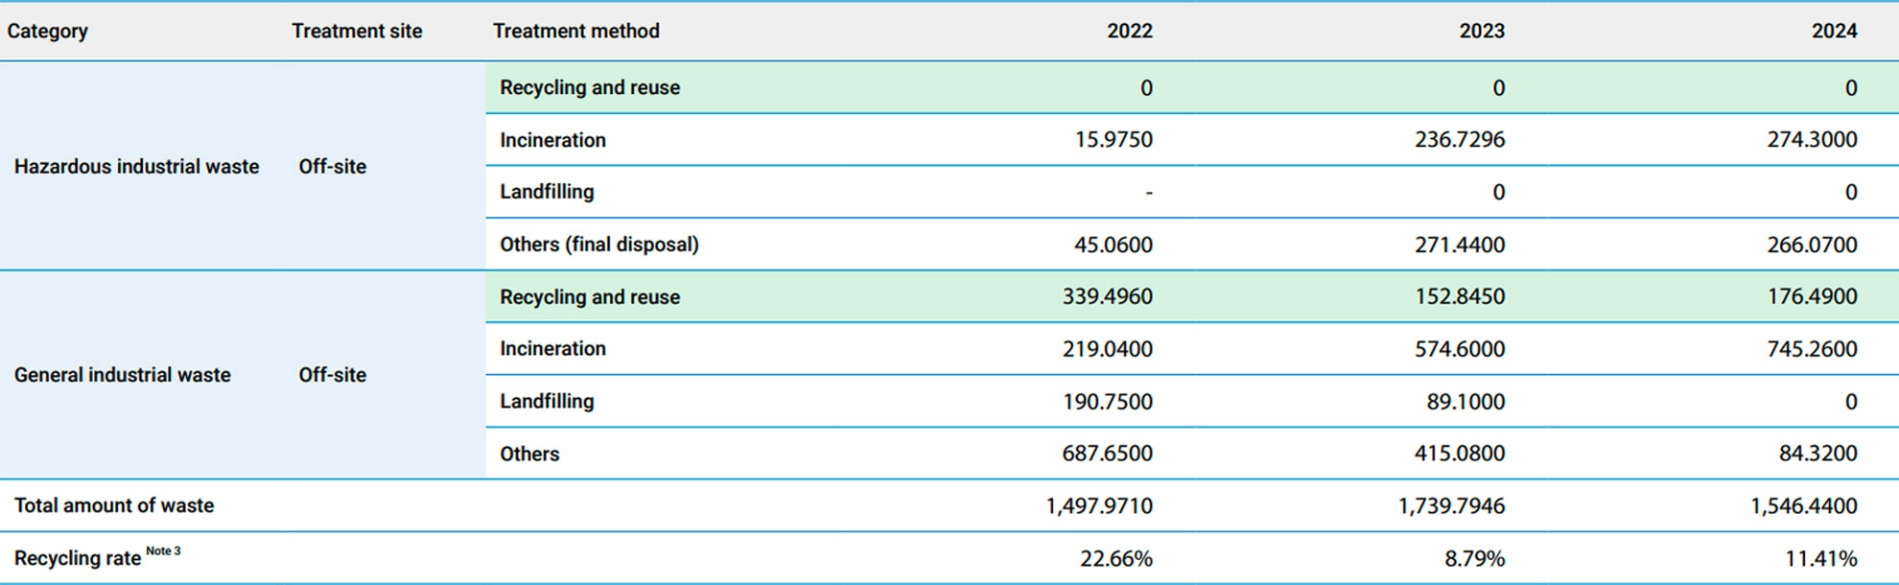Image resolution: width=1899 pixels, height=585 pixels.
Task: Click the 15.9750 hazardous incineration value
Action: tap(1113, 140)
